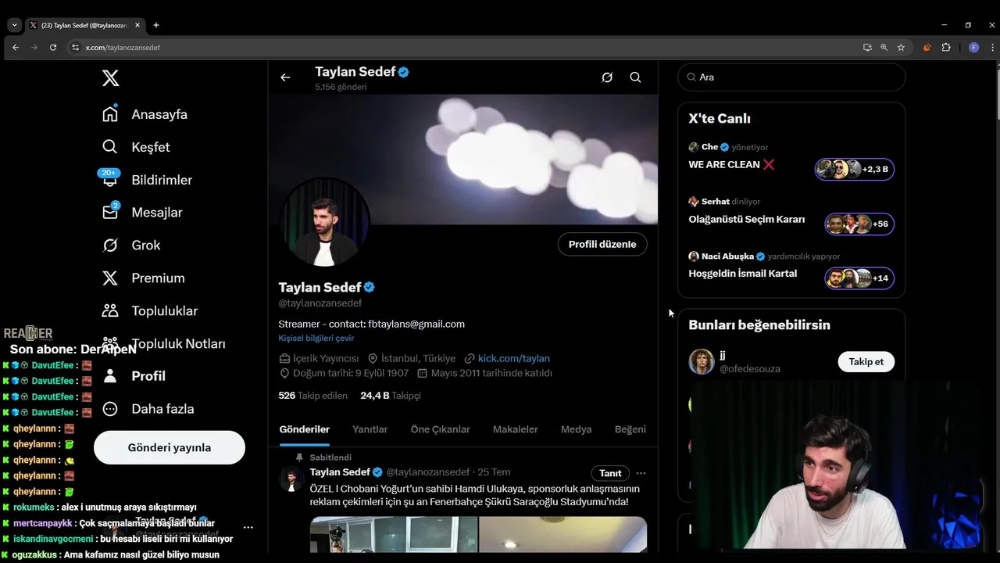Click the Ara search field

click(791, 77)
